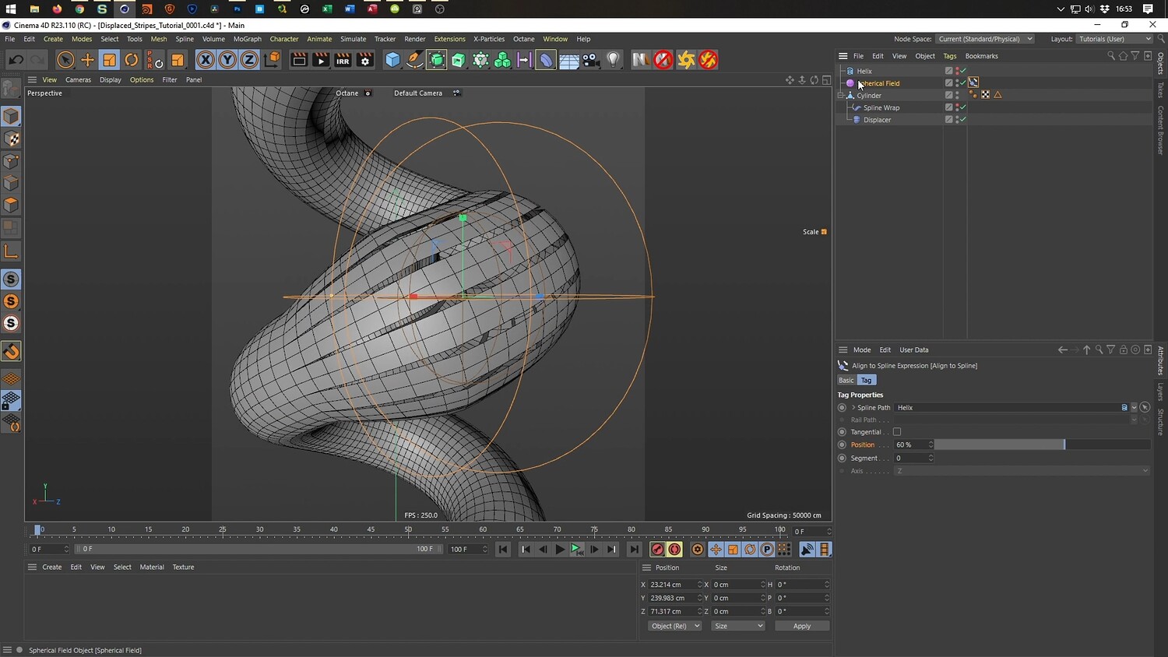
Task: Add a Cube primitive from toolbar
Action: pyautogui.click(x=393, y=60)
